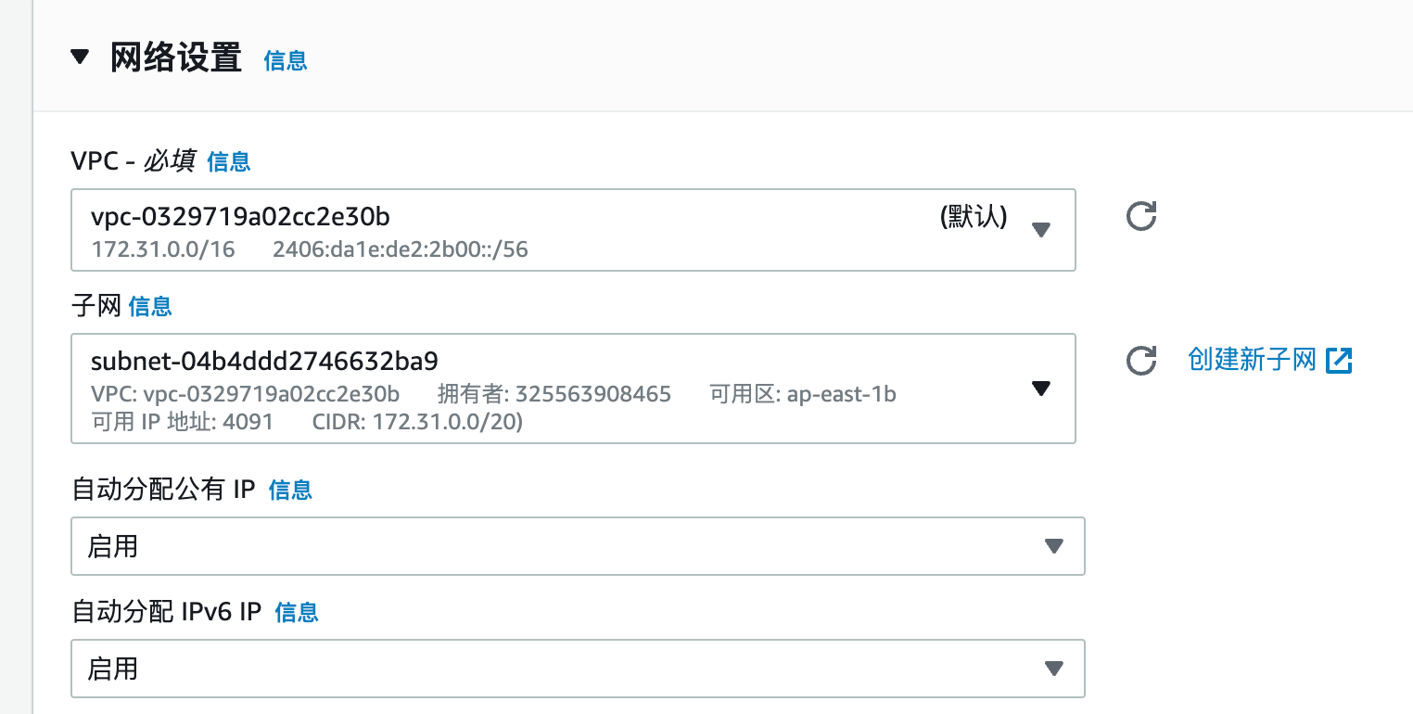This screenshot has width=1413, height=714.
Task: Refresh the VPC list
Action: [1141, 217]
